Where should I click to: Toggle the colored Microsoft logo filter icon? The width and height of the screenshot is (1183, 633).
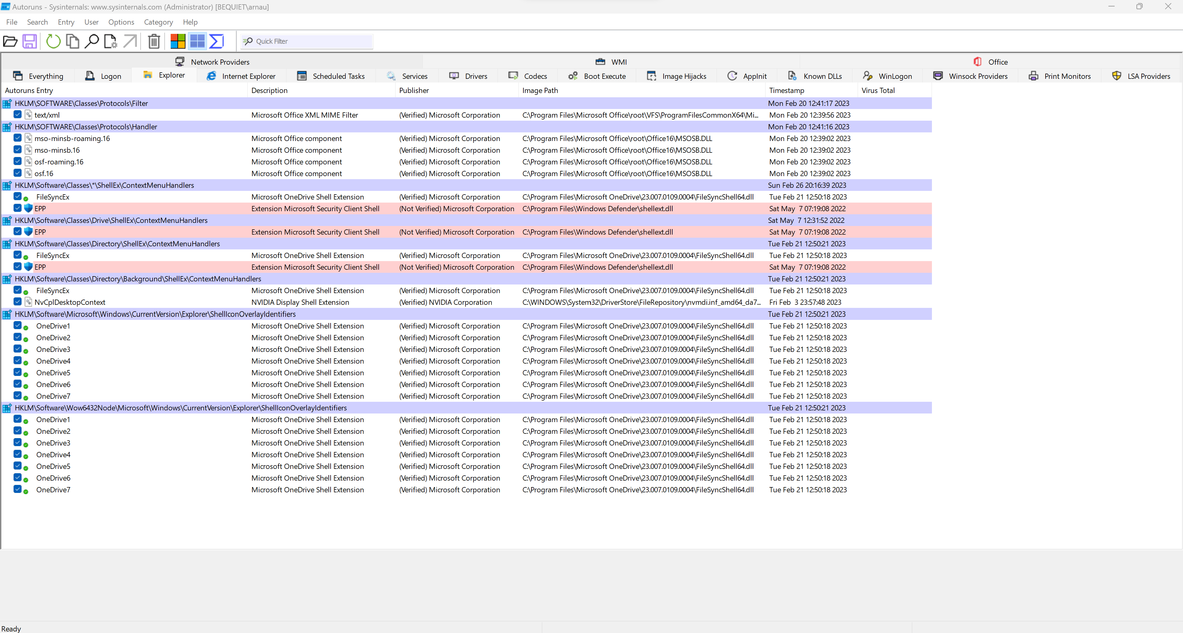178,41
